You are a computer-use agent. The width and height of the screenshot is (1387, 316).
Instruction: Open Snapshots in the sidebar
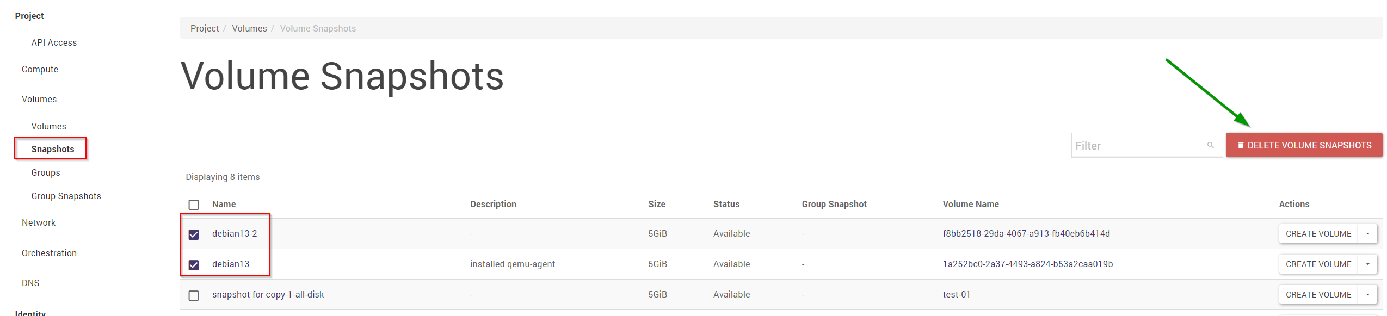53,149
